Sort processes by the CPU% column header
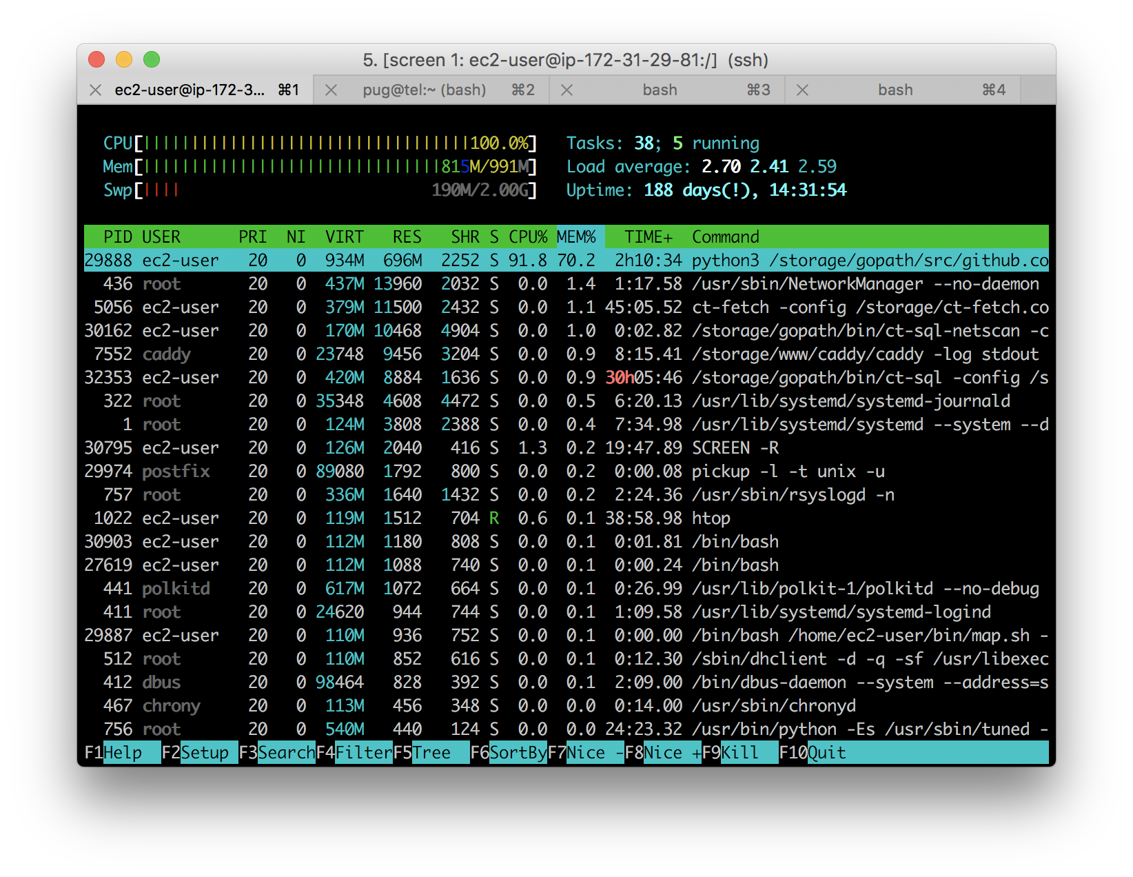 click(528, 237)
